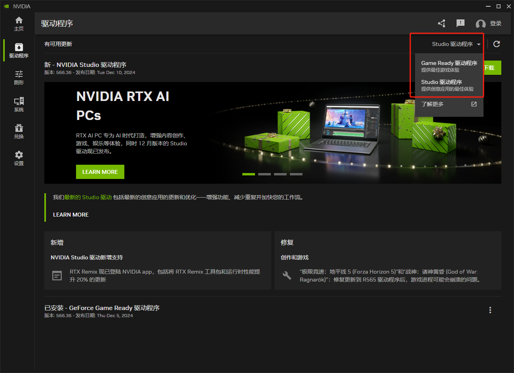Click the share icon in header
This screenshot has height=373, width=514.
point(442,23)
